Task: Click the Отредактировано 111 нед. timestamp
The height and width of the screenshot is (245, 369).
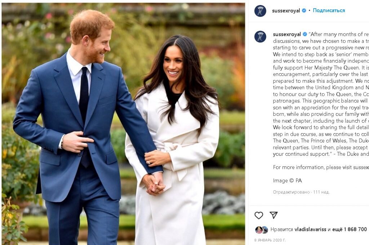Action: 301,192
